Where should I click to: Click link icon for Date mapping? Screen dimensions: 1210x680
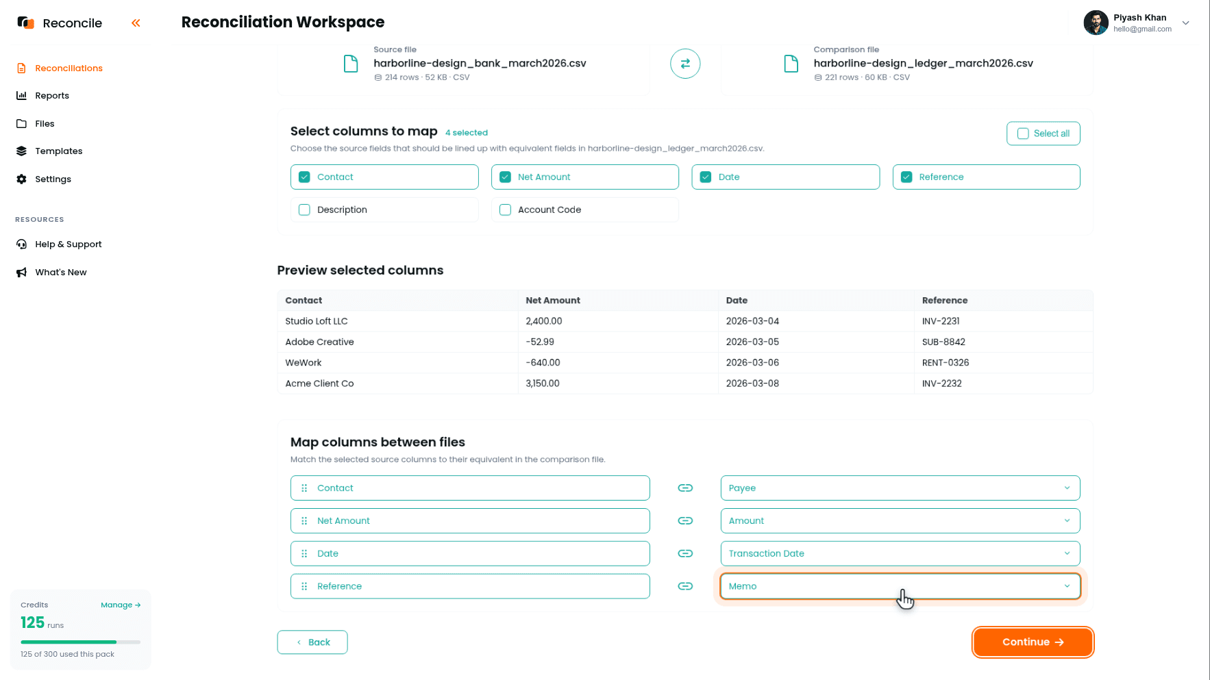685,553
